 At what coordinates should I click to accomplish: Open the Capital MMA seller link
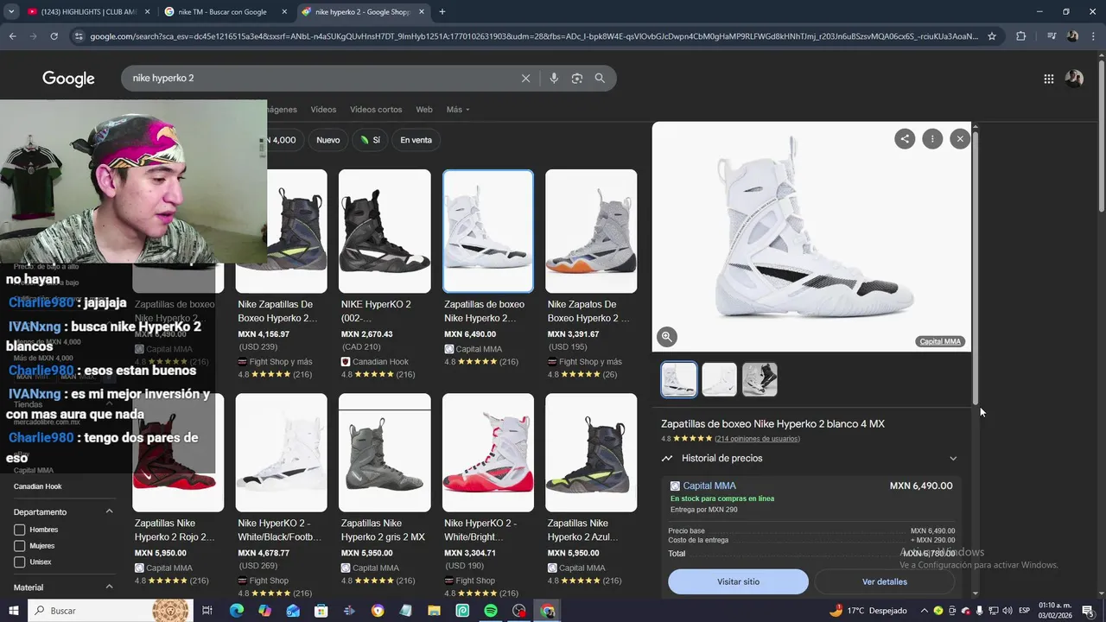(x=709, y=486)
